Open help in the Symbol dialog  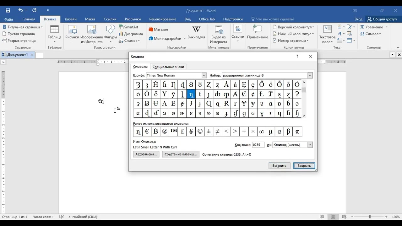point(297,56)
